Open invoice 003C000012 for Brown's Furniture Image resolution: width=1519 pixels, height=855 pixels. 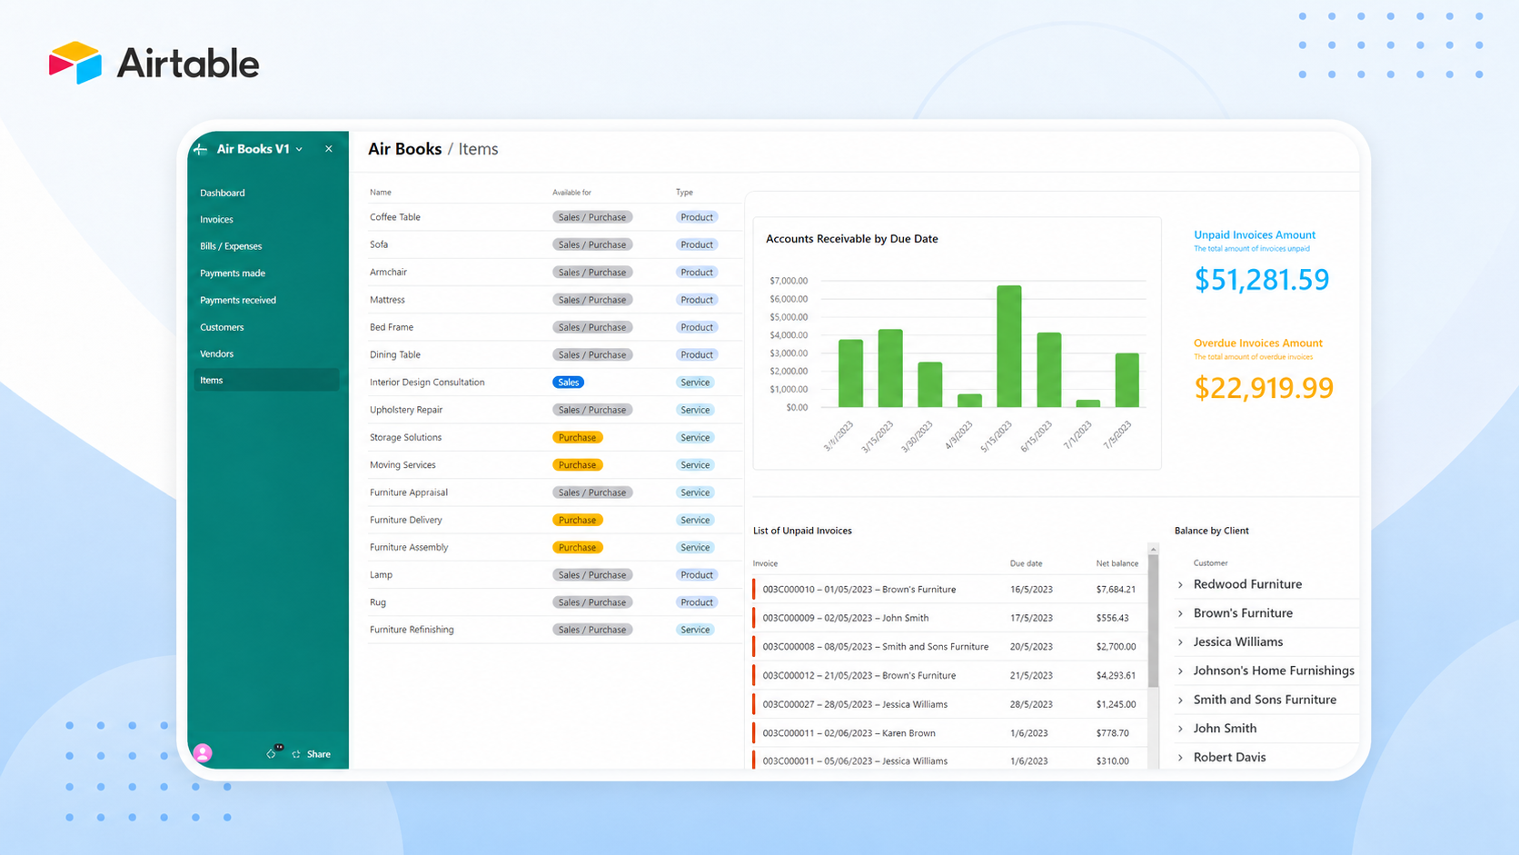(859, 676)
